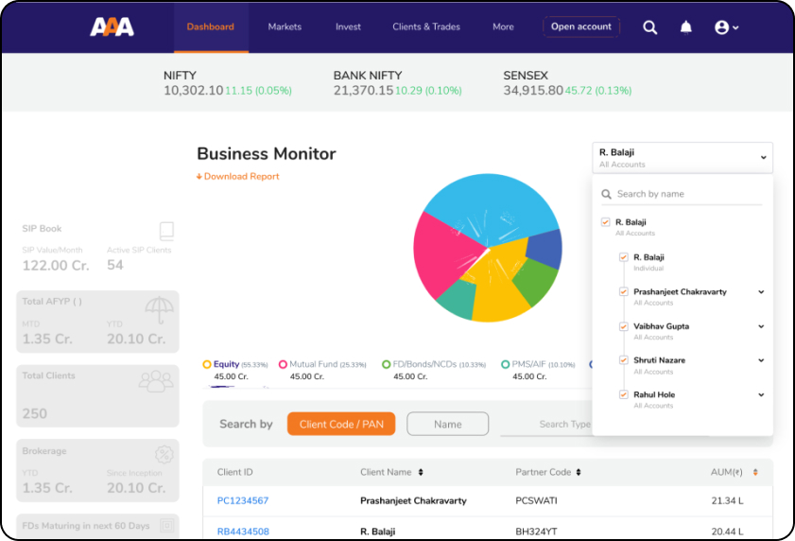The width and height of the screenshot is (795, 541).
Task: Sort by AUM column arrows
Action: (755, 473)
